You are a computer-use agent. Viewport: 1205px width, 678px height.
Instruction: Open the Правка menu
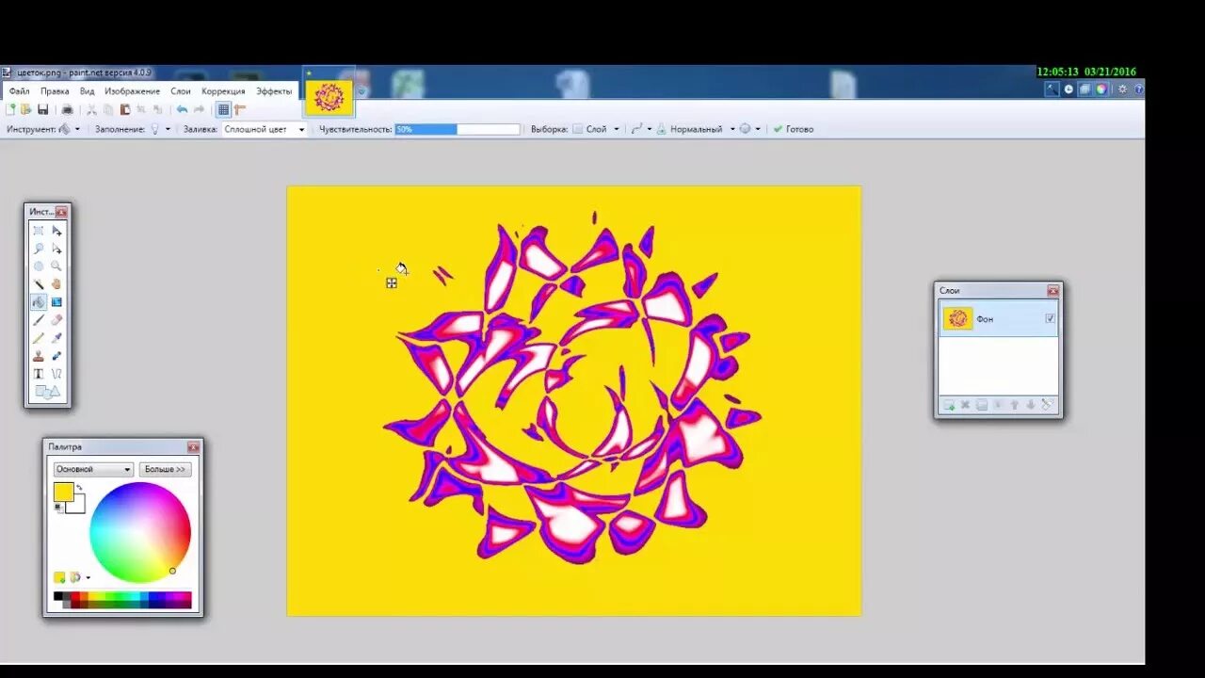[55, 91]
